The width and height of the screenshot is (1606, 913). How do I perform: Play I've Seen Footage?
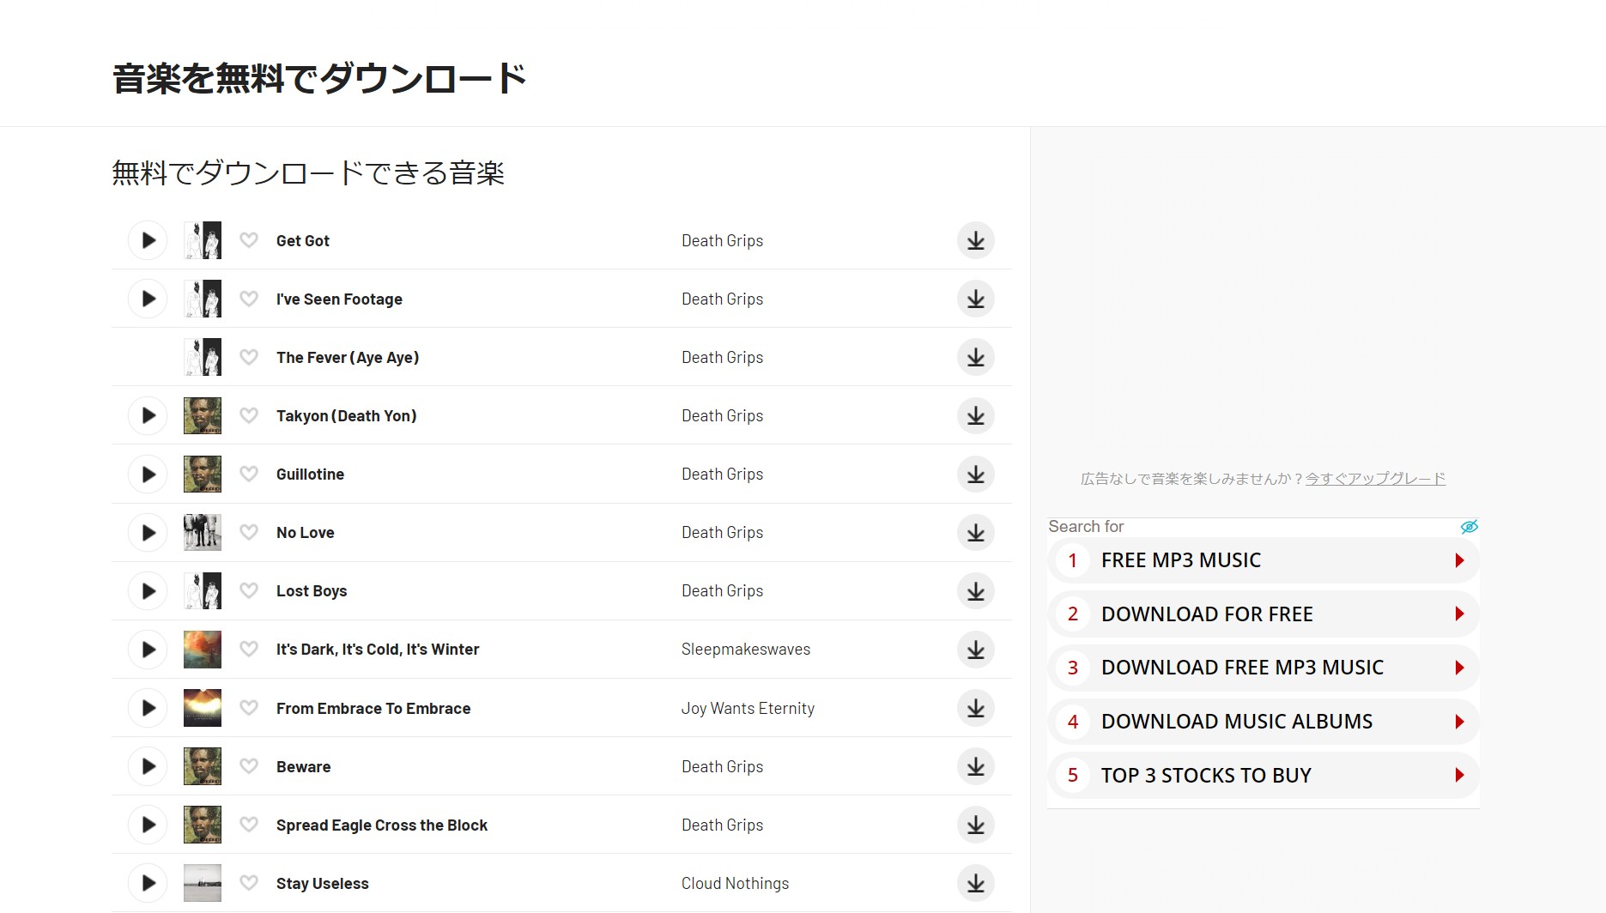coord(148,299)
